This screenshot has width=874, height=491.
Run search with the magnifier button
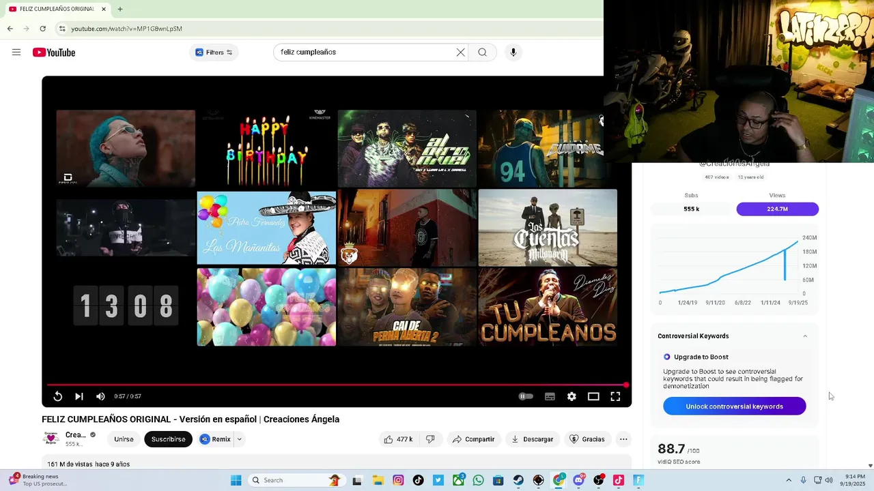coord(482,53)
